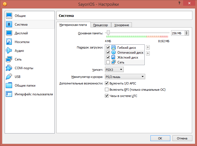Open the COM-порты icon
Screen dimensions: 197x146
[x=9, y=68]
